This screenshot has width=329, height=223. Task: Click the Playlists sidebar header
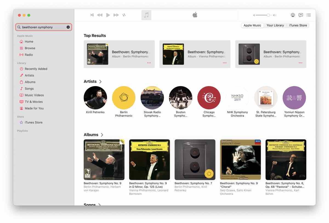click(x=22, y=131)
